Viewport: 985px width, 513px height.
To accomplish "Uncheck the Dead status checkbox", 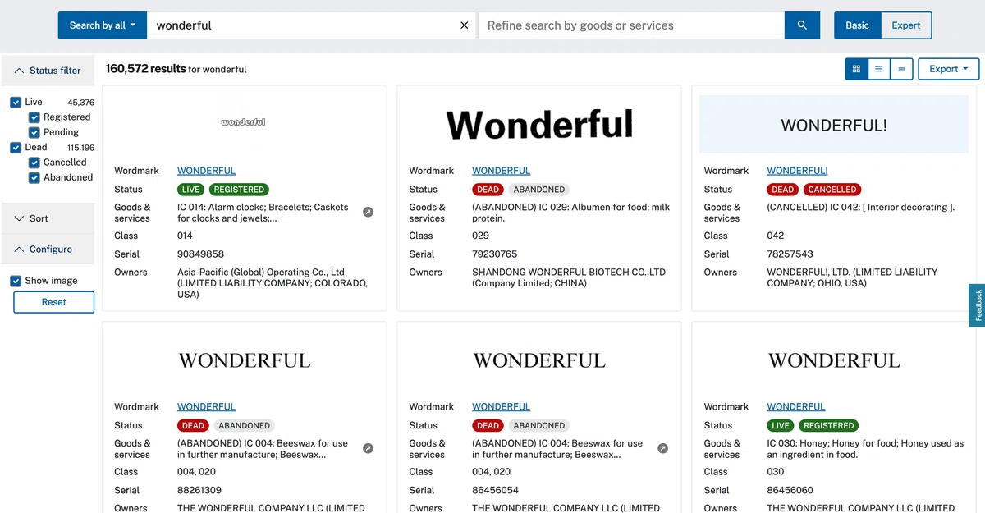I will click(x=16, y=148).
